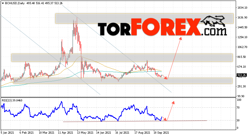Select the RSI scale value 30
248x136 pixels.
(x=238, y=120)
